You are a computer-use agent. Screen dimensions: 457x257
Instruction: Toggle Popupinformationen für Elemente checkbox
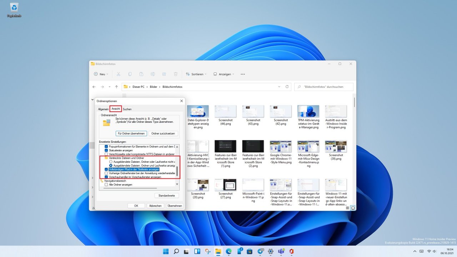pyautogui.click(x=106, y=146)
